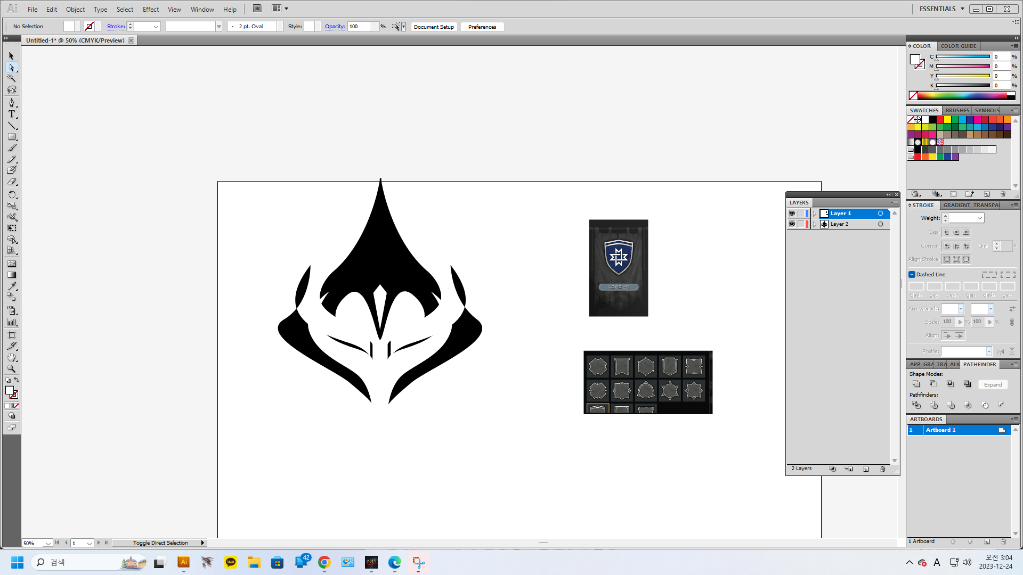This screenshot has width=1023, height=575.
Task: Select the Zoom tool
Action: [12, 368]
